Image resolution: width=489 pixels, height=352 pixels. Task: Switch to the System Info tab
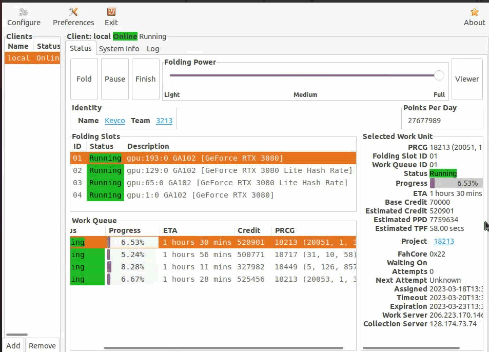[x=119, y=49]
